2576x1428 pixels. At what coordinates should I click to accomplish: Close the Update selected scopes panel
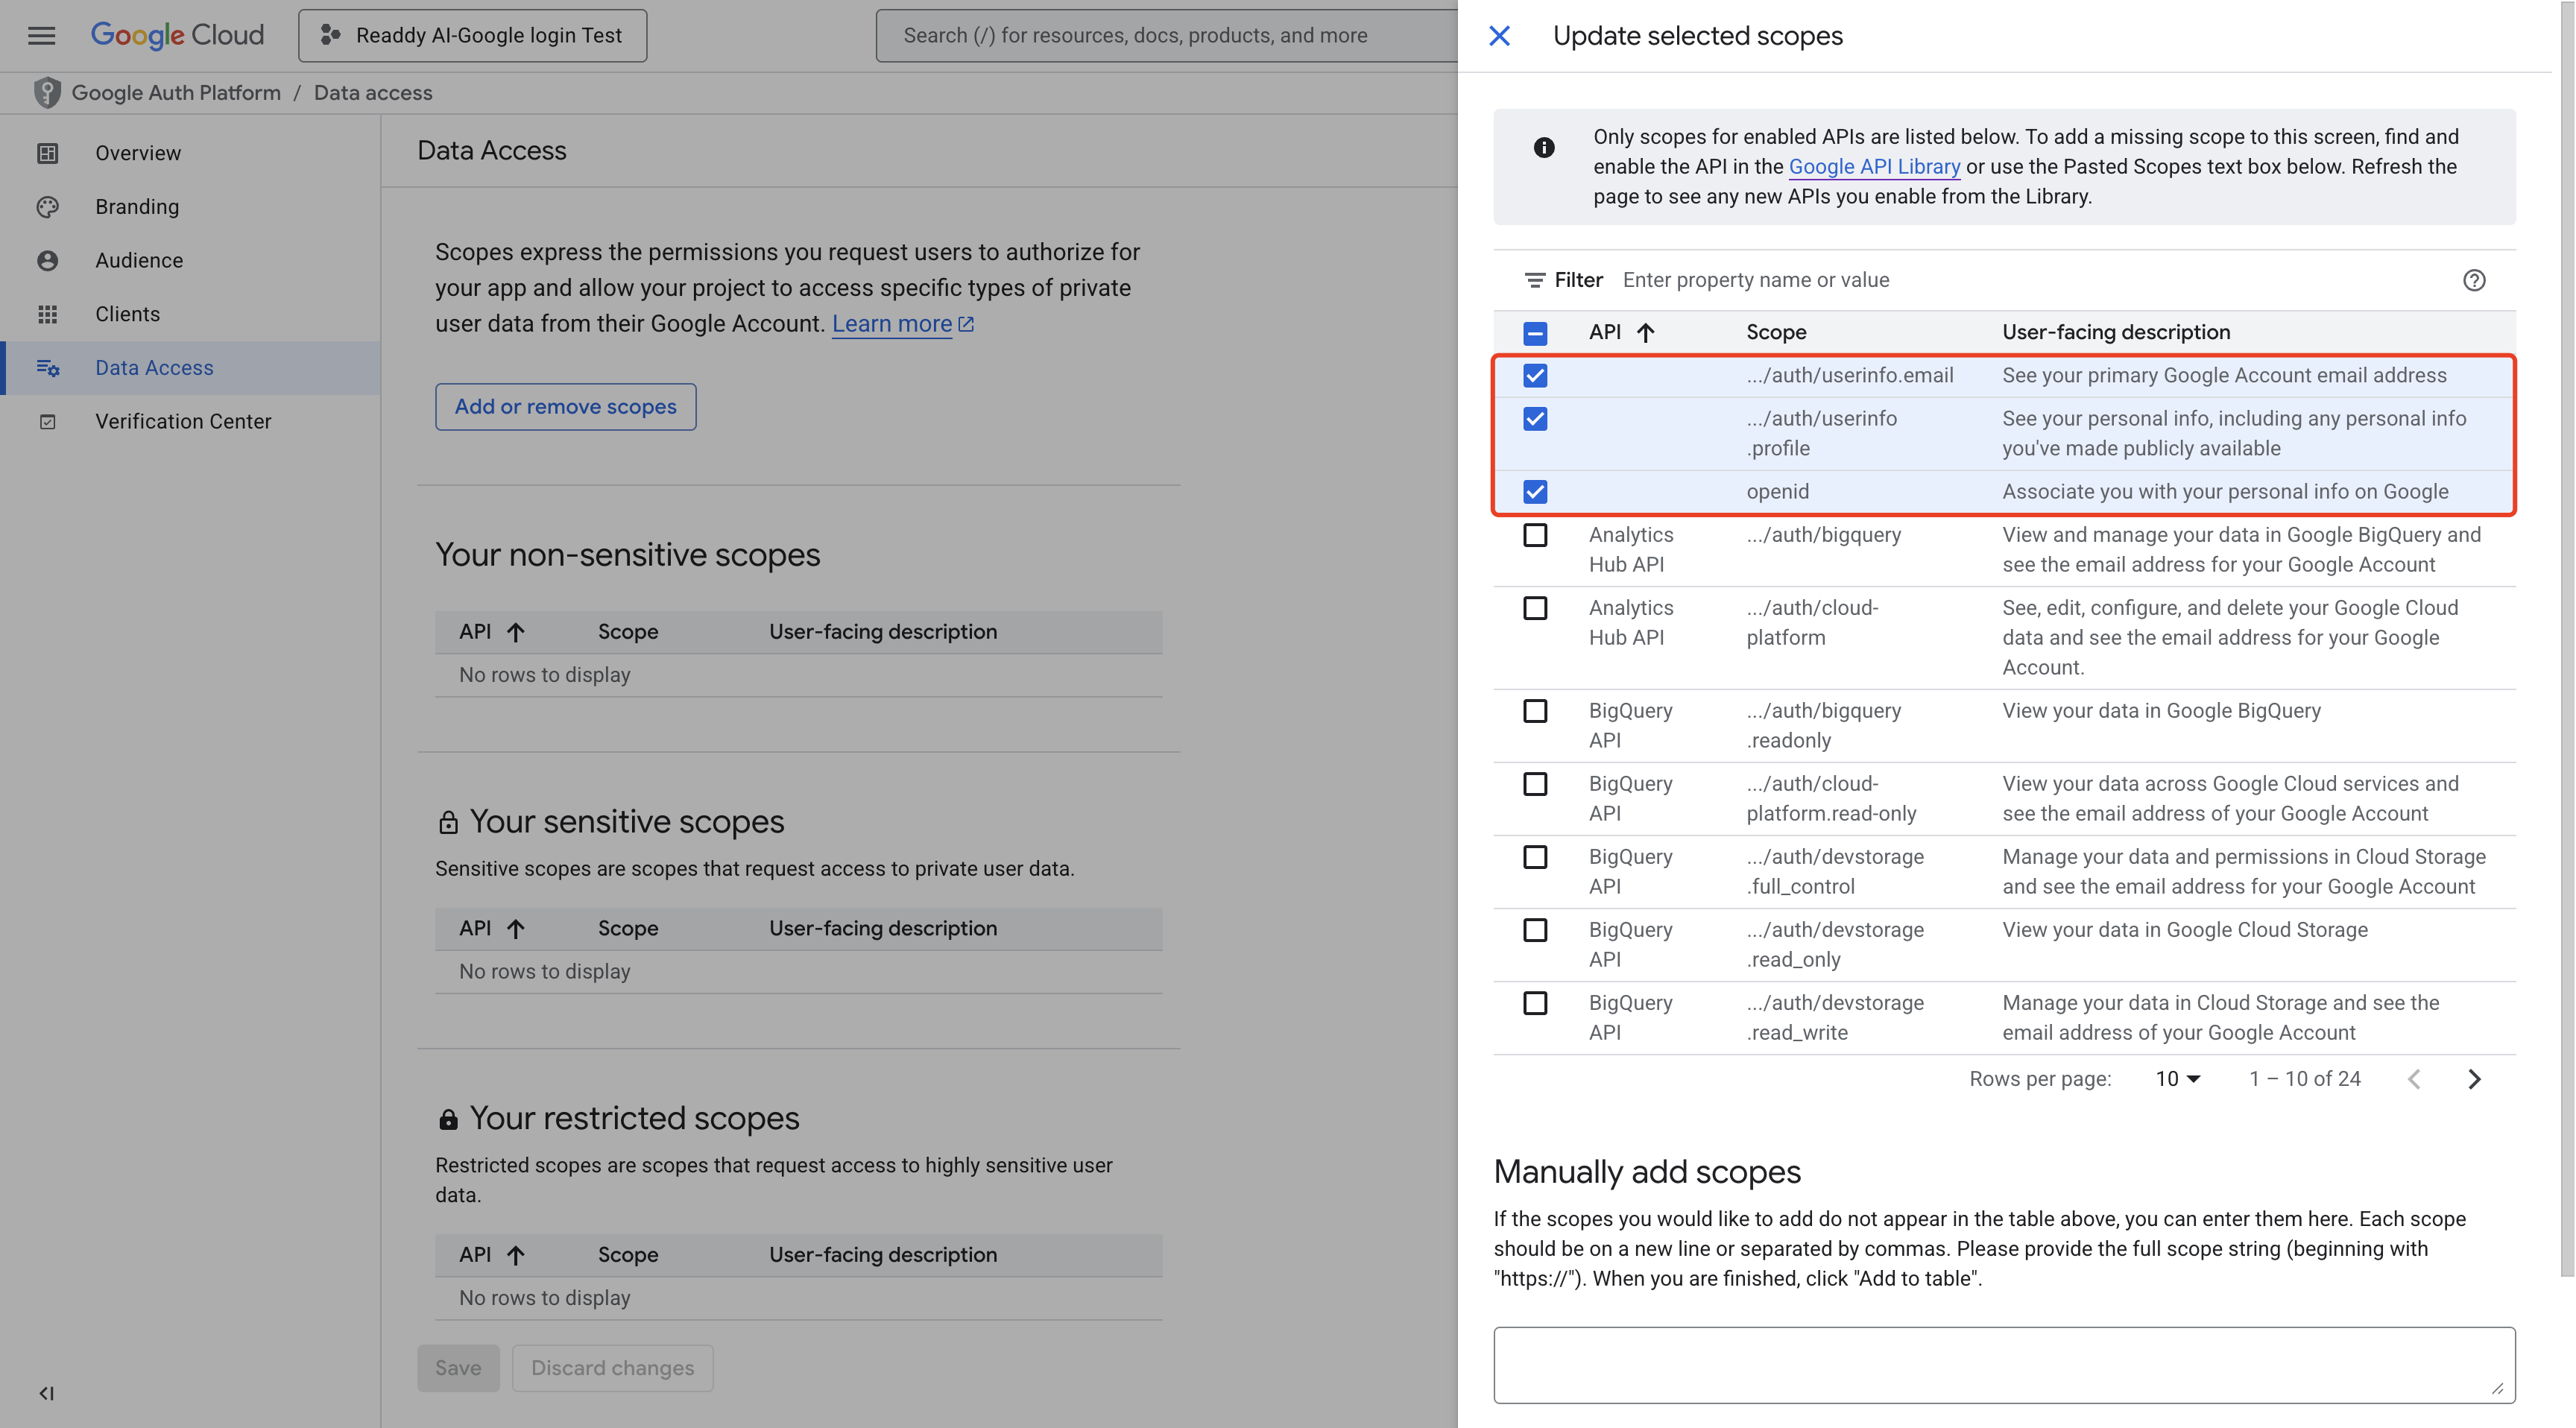(x=1499, y=36)
